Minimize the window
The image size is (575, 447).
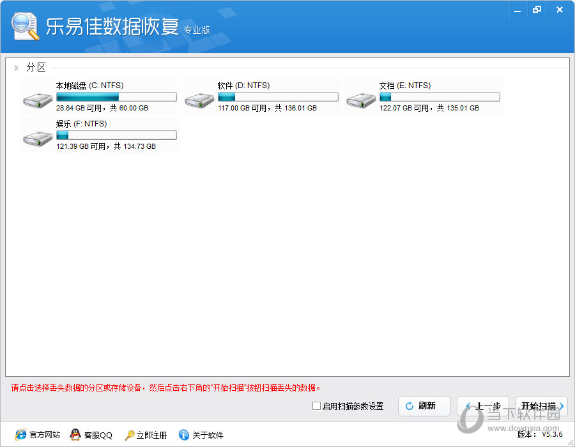[517, 10]
